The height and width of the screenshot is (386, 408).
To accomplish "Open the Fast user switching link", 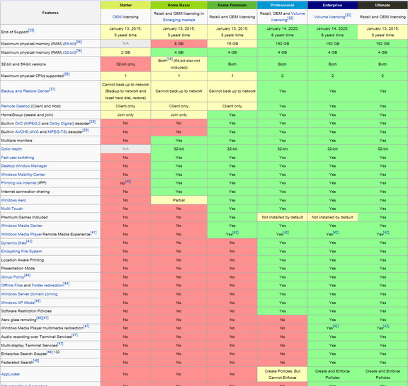I will click(x=18, y=158).
